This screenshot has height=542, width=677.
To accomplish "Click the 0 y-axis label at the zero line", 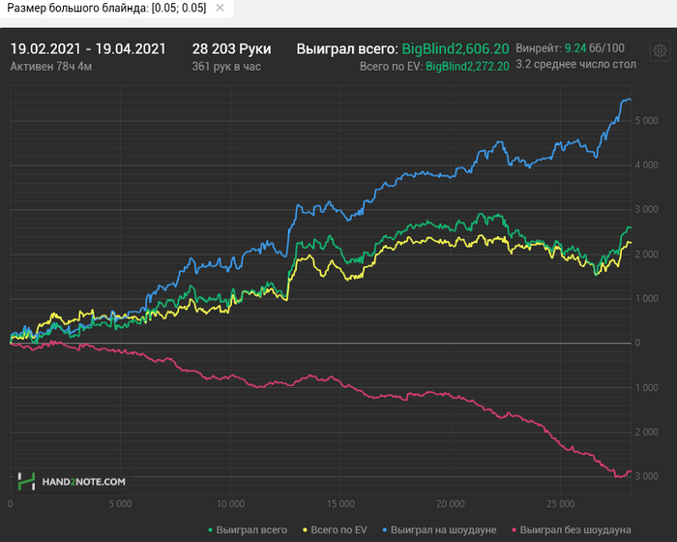I will click(x=637, y=343).
